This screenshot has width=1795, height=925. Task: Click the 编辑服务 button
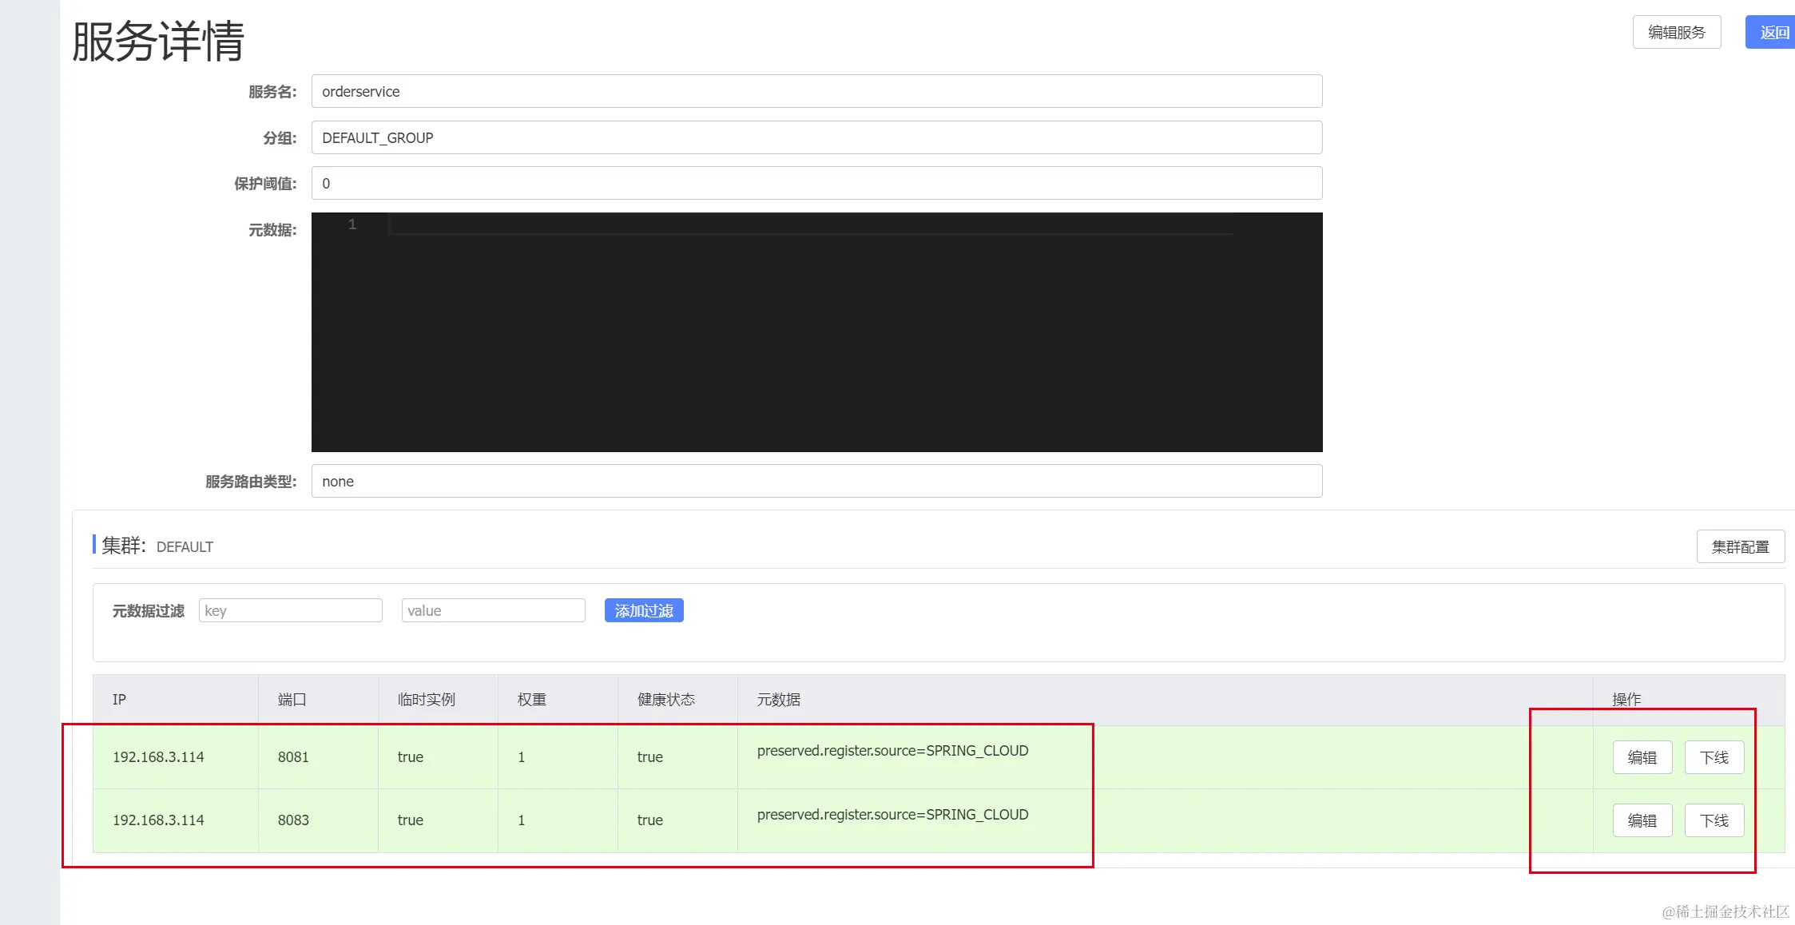click(1676, 33)
